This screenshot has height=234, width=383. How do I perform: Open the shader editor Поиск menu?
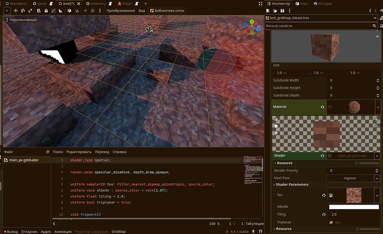tap(58, 152)
